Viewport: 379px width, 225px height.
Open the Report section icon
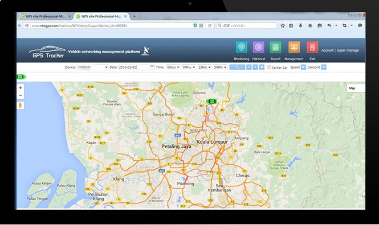point(275,47)
